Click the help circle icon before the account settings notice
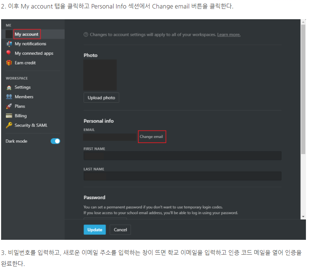The width and height of the screenshot is (310, 269). (86, 35)
